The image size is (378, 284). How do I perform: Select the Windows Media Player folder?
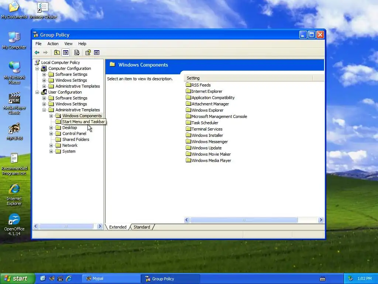tap(209, 160)
